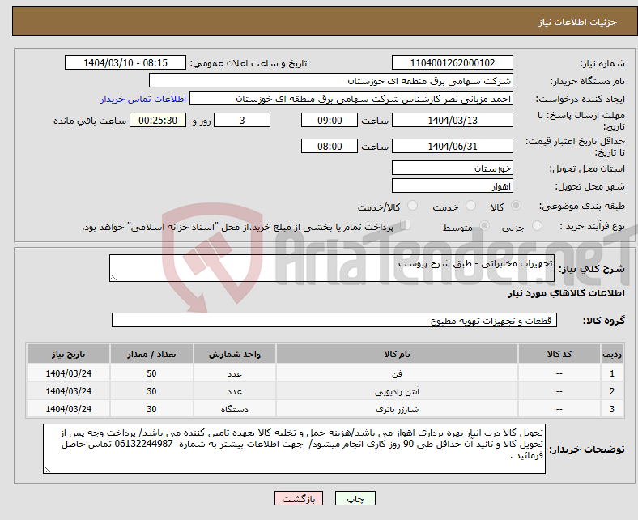Viewport: 638px width, 520px height.
Task: Click the تعداد / مقدار column header
Action: coord(151,354)
